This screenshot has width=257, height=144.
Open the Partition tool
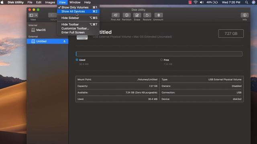pos(126,15)
